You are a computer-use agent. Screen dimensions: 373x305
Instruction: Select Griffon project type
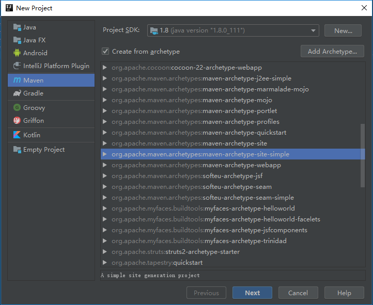coord(51,120)
